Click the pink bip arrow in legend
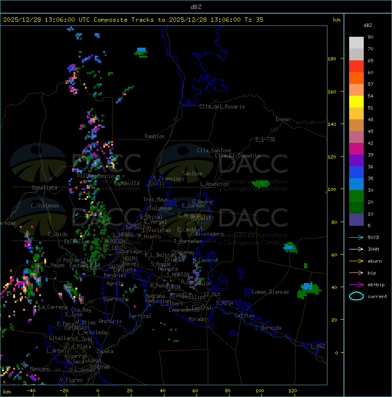The width and height of the screenshot is (392, 397). (356, 273)
